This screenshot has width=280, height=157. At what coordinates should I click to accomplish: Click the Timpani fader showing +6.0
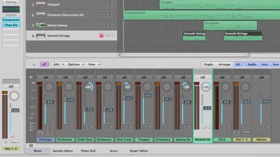148,95
